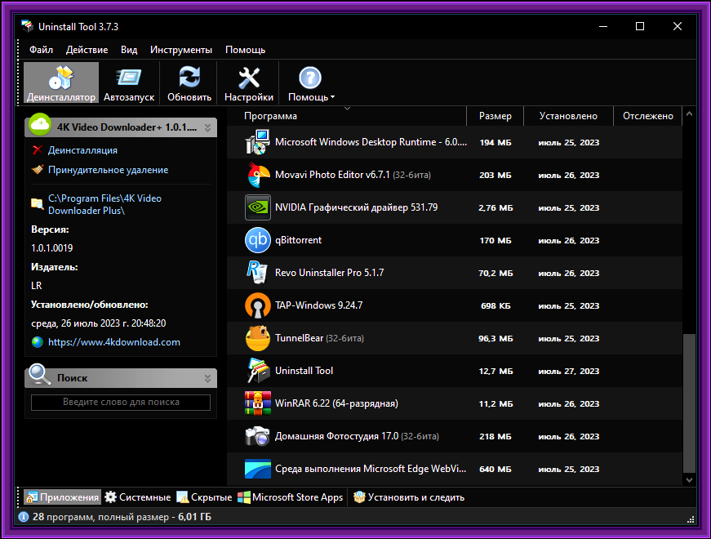
Task: Sort by Отслежено column header
Action: (x=648, y=116)
